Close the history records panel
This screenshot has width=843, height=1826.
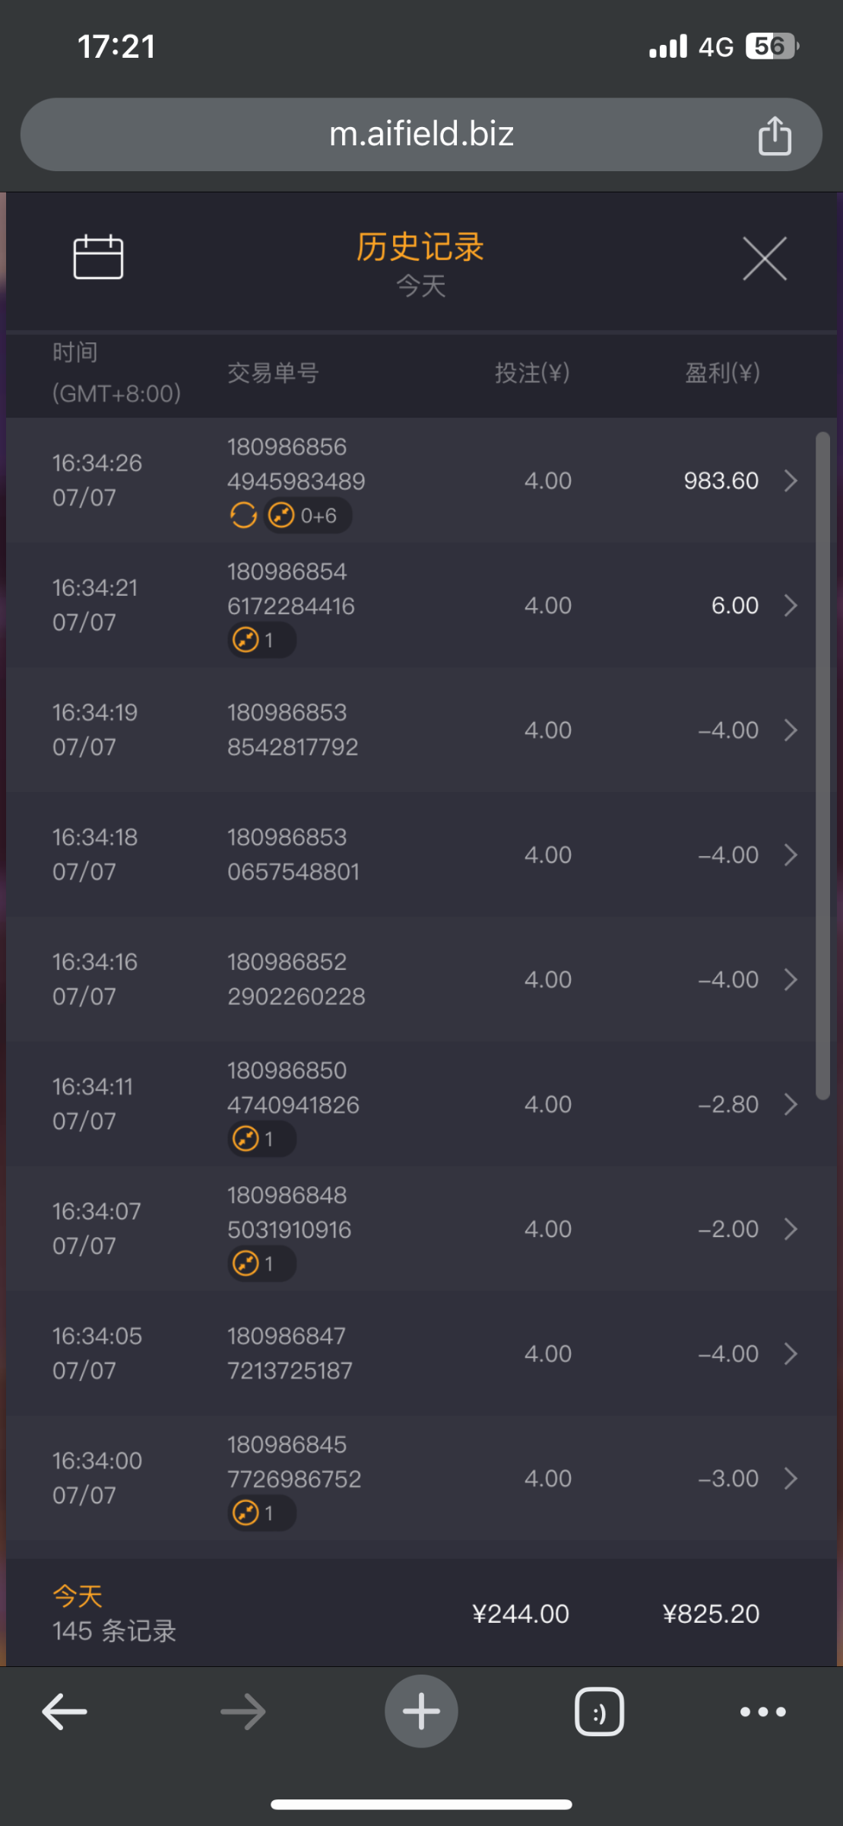tap(764, 259)
